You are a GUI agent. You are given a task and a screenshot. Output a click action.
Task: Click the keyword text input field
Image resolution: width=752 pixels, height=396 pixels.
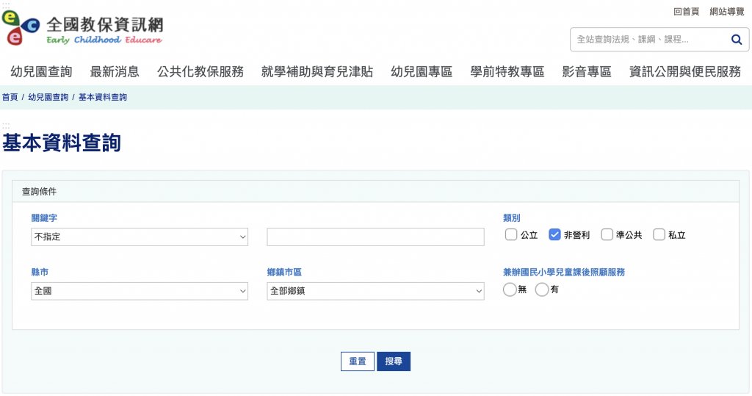point(375,237)
